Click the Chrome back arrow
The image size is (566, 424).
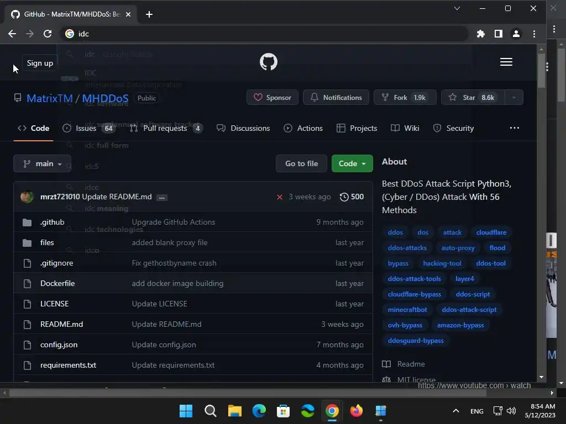pyautogui.click(x=12, y=34)
